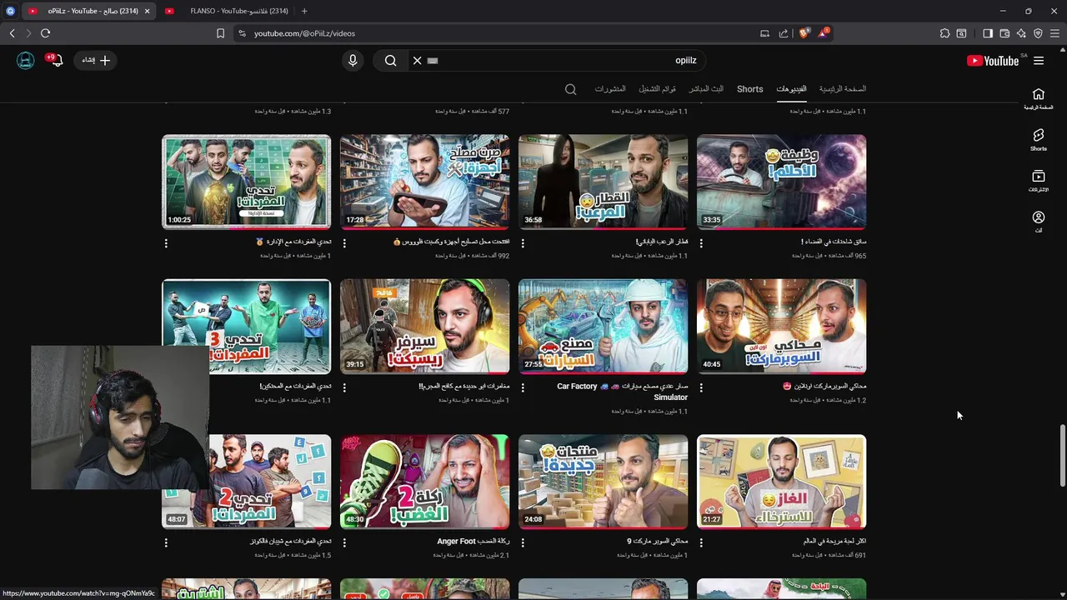The width and height of the screenshot is (1067, 600).
Task: Open the browser main menu
Action: point(1054,33)
